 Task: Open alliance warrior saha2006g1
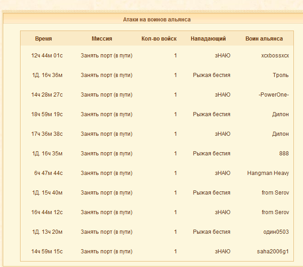pyautogui.click(x=273, y=252)
